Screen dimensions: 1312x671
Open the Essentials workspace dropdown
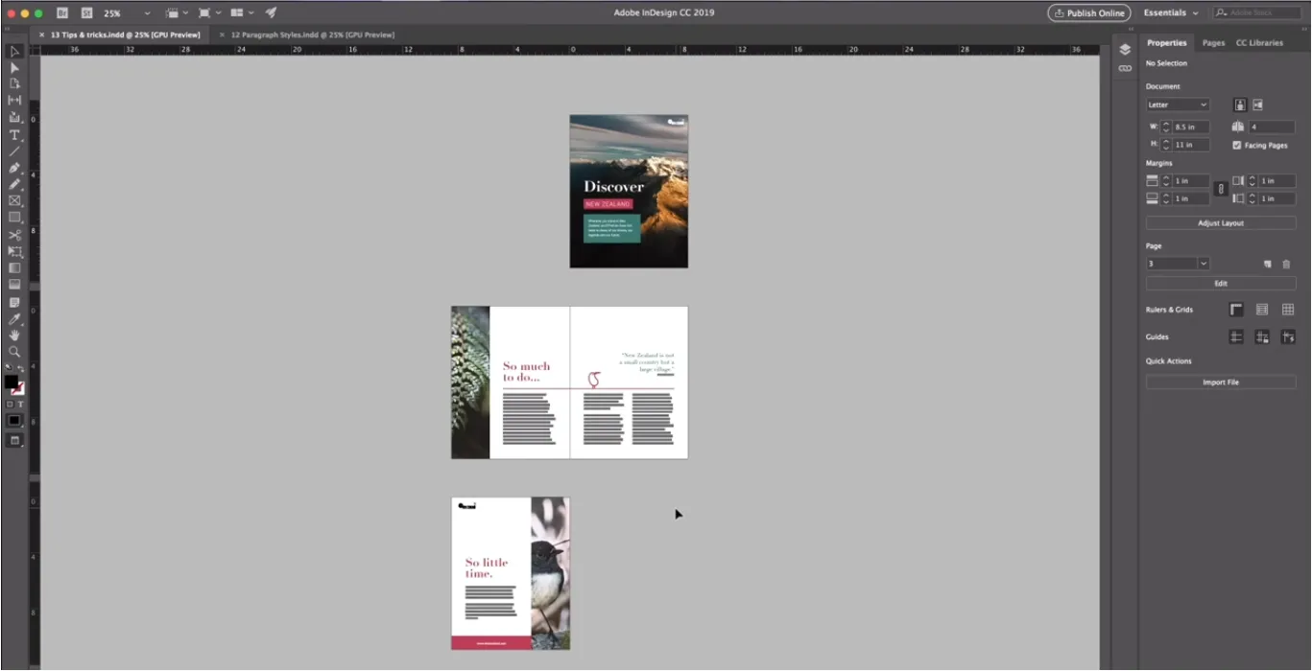point(1170,13)
